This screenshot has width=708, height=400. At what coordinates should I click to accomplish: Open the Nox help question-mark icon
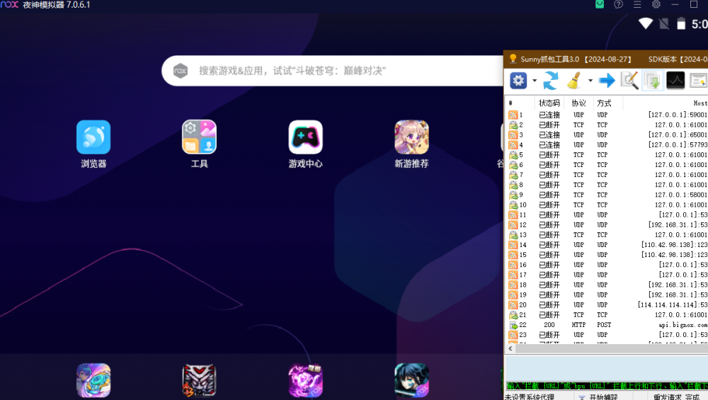click(x=618, y=4)
